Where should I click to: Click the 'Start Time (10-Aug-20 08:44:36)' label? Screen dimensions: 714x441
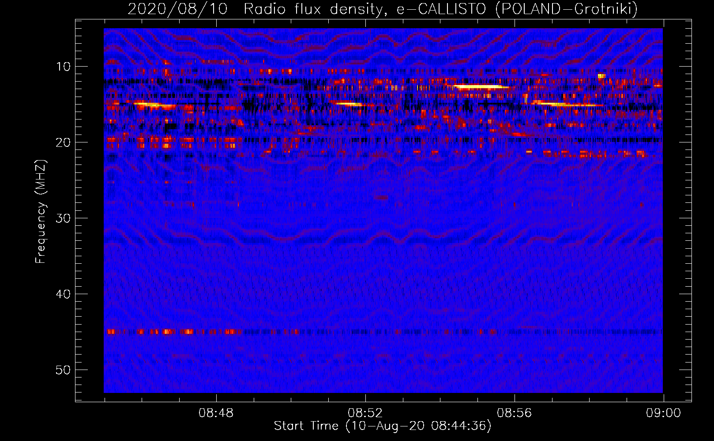pos(383,426)
